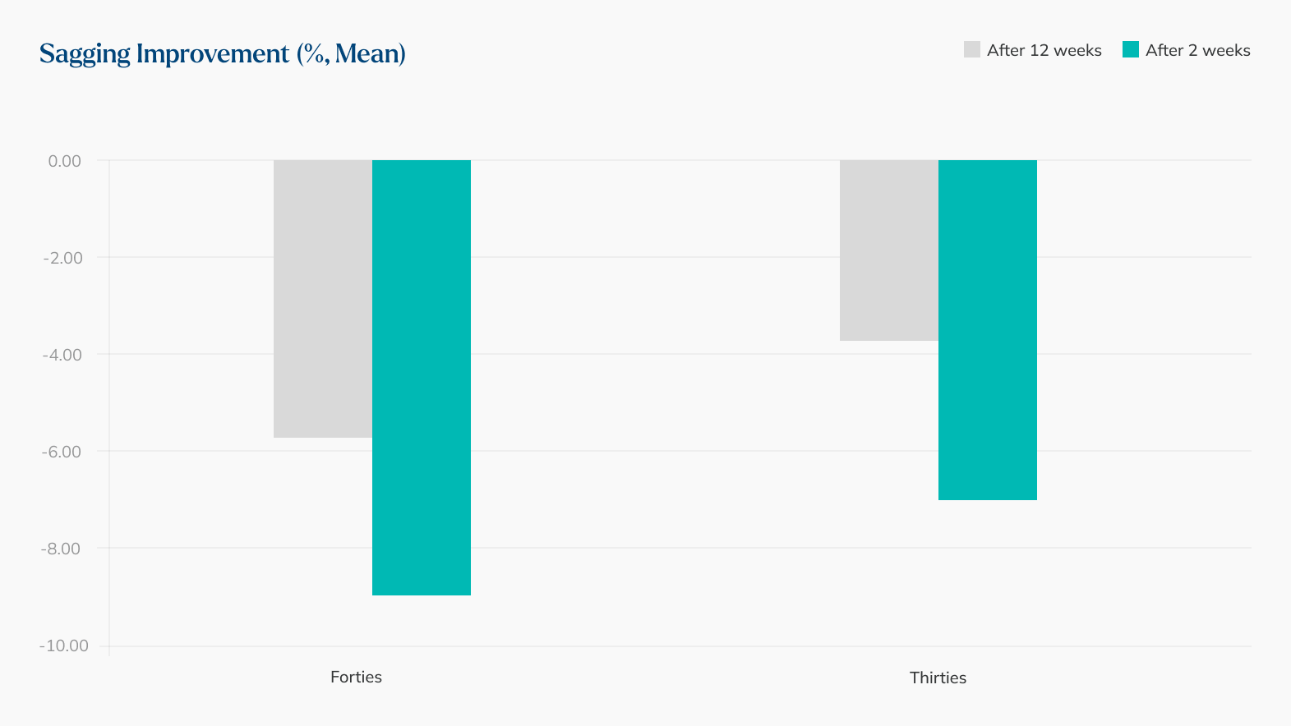Click the -8.00 y-axis label
This screenshot has height=726, width=1291.
[62, 549]
